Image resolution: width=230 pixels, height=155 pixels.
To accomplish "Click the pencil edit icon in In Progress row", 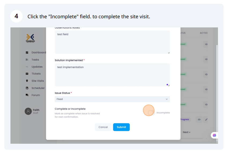I will click(206, 120).
